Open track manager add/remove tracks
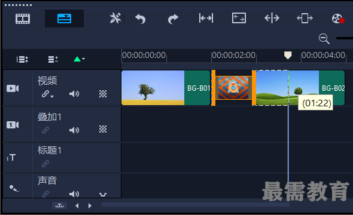Viewport: 353px width, 215px height. [x=53, y=59]
